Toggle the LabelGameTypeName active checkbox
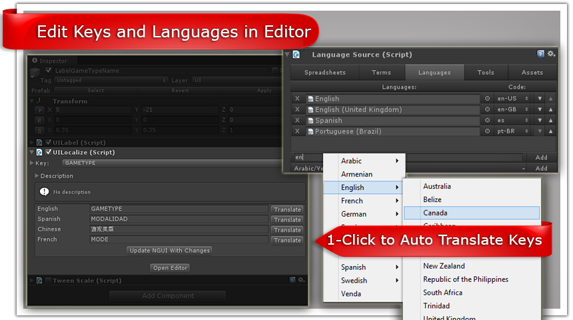Viewport: 573px width, 320px height. (48, 70)
